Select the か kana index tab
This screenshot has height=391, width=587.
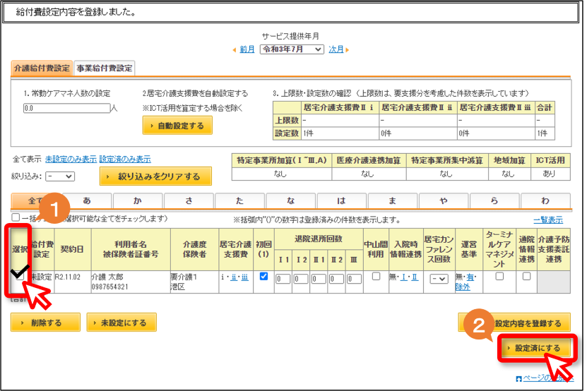point(138,201)
